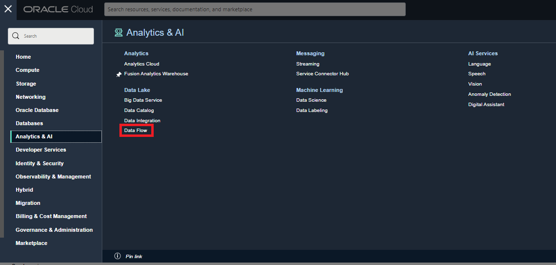Screen dimensions: 556x265
Task: Open the Oracle Database category
Action: coord(37,110)
